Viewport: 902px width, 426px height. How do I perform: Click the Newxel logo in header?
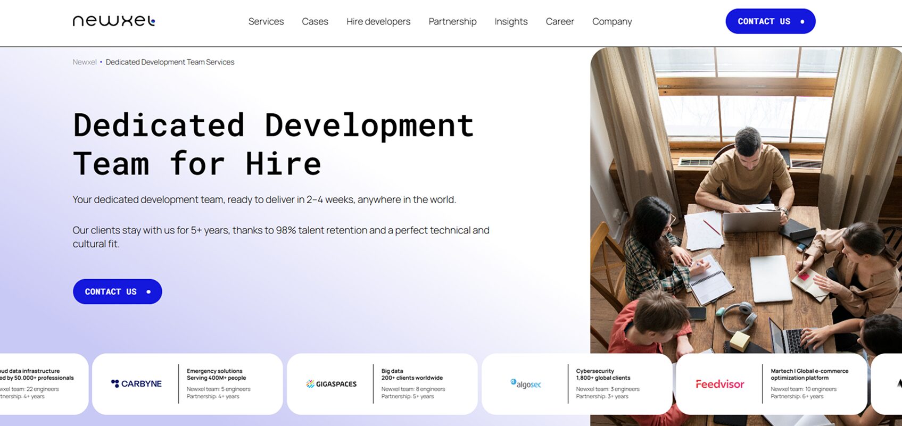pos(114,21)
